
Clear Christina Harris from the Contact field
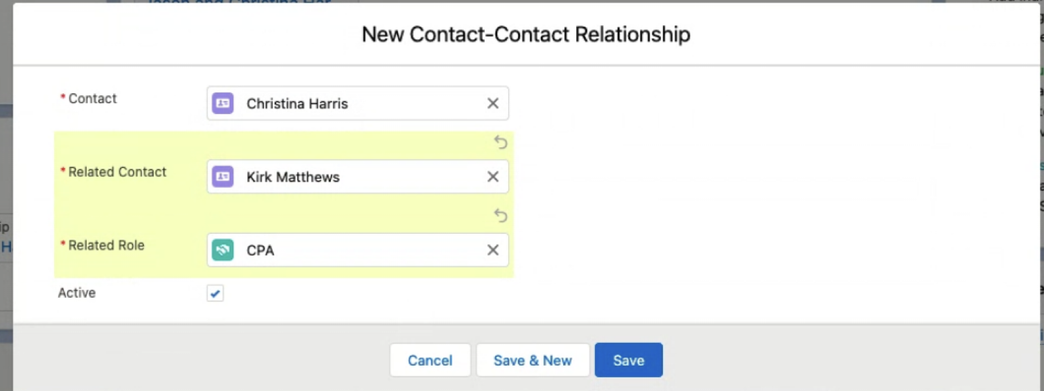[x=493, y=104]
